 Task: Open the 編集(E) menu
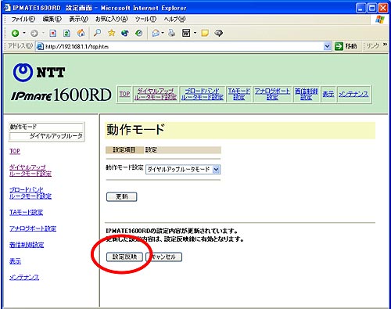(52, 19)
